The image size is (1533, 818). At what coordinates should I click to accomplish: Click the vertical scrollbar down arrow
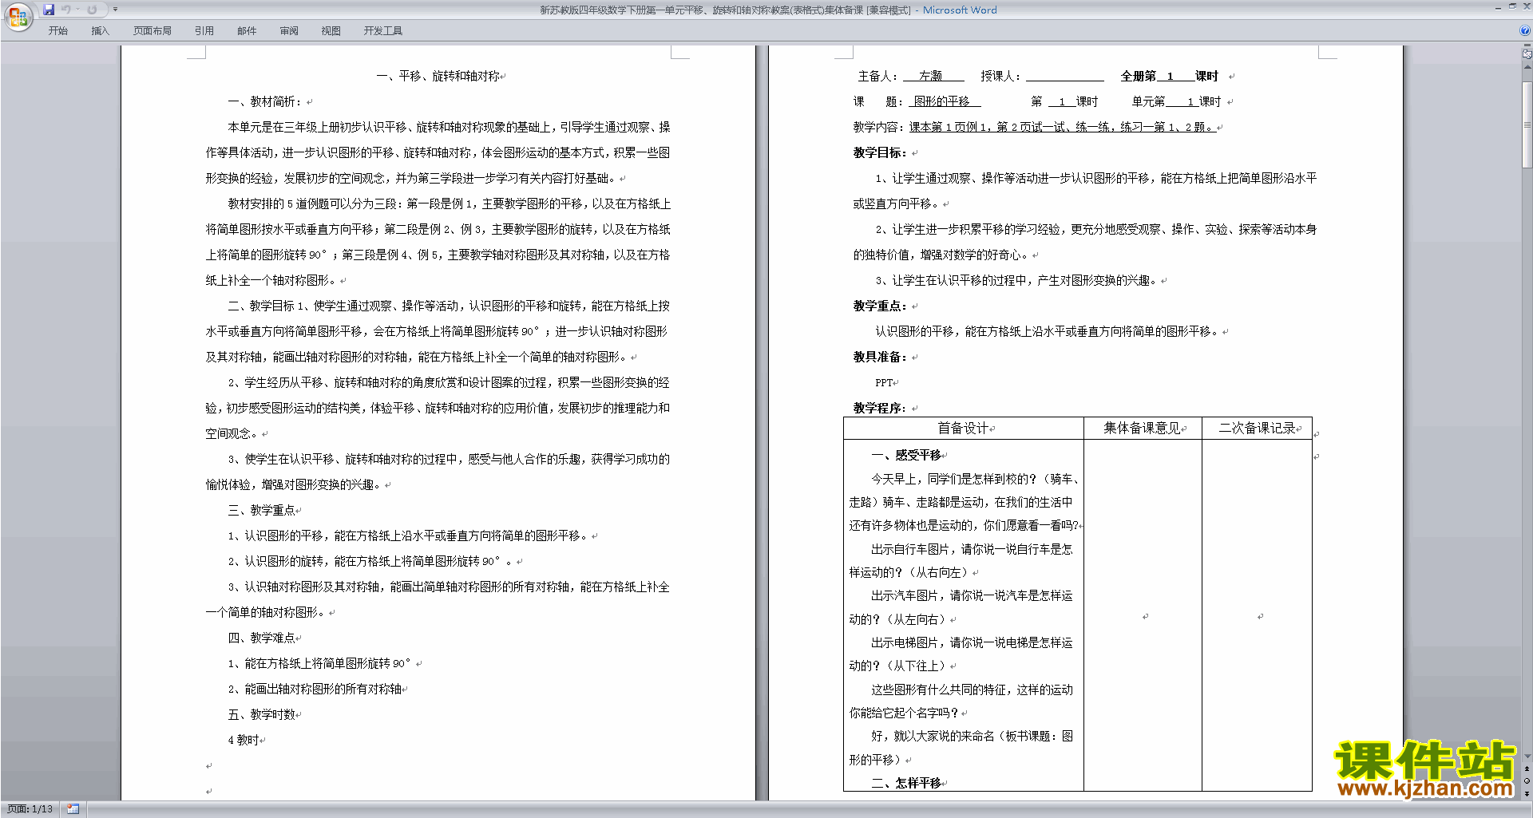tap(1527, 757)
